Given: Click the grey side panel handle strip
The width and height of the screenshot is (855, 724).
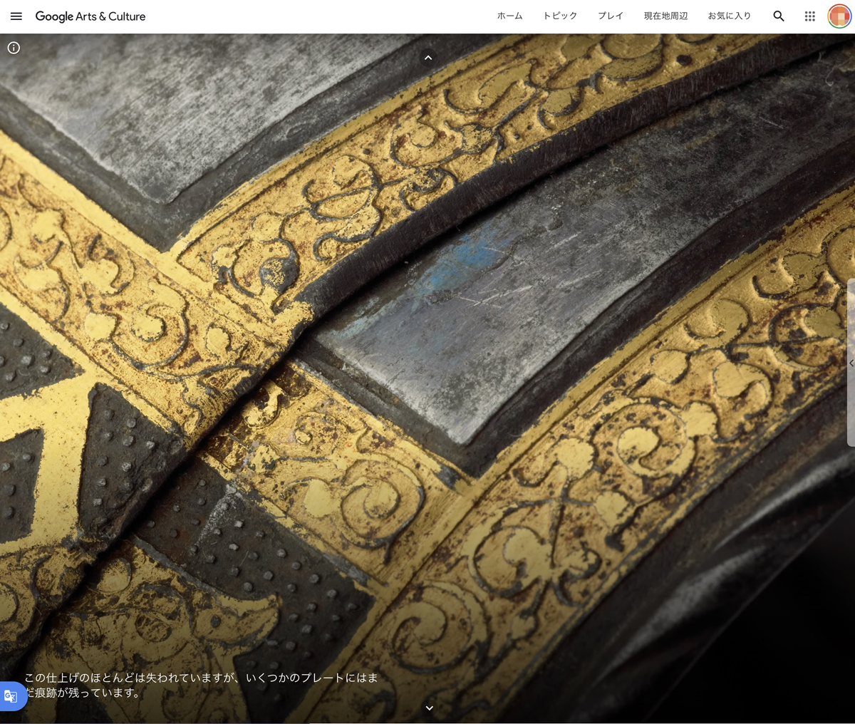Looking at the screenshot, I should tap(851, 363).
